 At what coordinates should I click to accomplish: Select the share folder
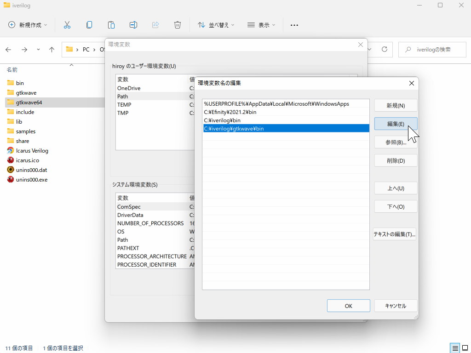pos(23,141)
